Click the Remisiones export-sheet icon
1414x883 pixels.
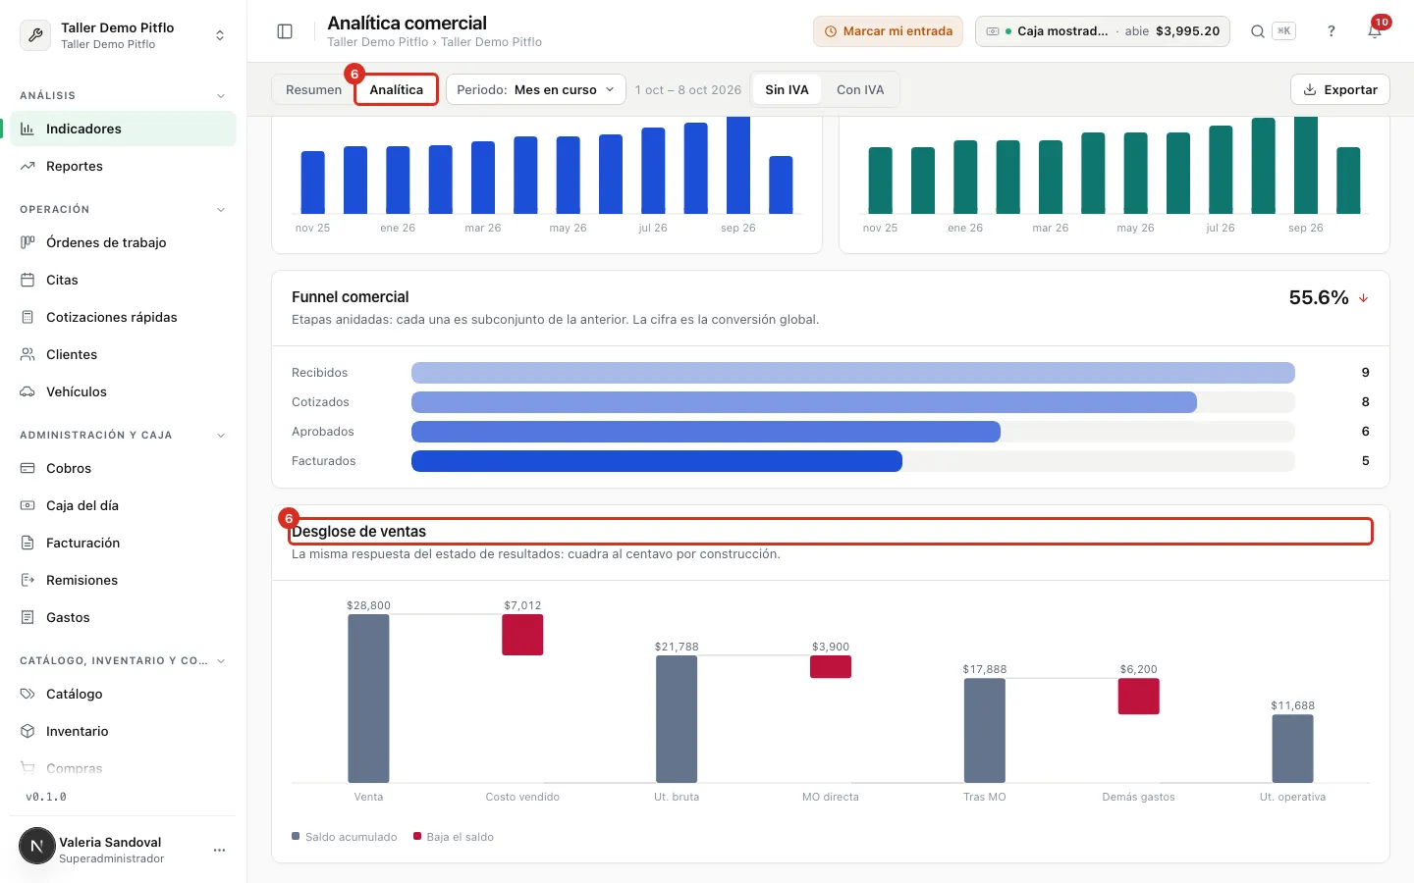pos(27,580)
